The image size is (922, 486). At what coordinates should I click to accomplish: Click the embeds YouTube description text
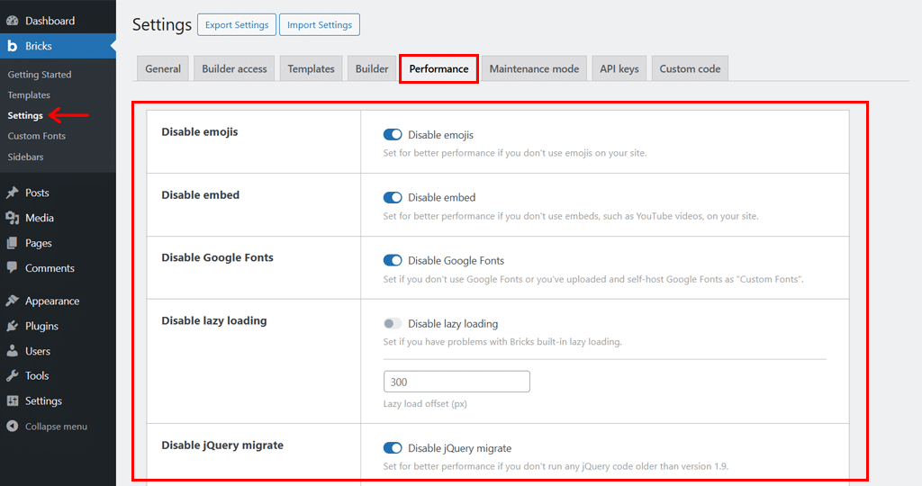pyautogui.click(x=570, y=216)
